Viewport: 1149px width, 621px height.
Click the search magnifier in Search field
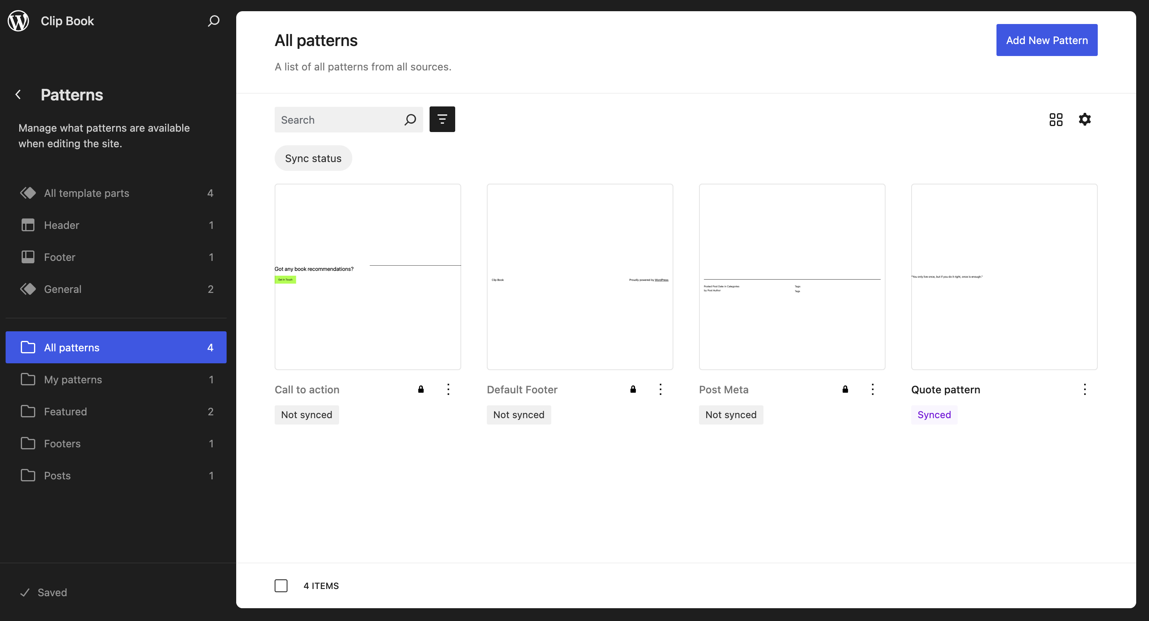pyautogui.click(x=410, y=120)
